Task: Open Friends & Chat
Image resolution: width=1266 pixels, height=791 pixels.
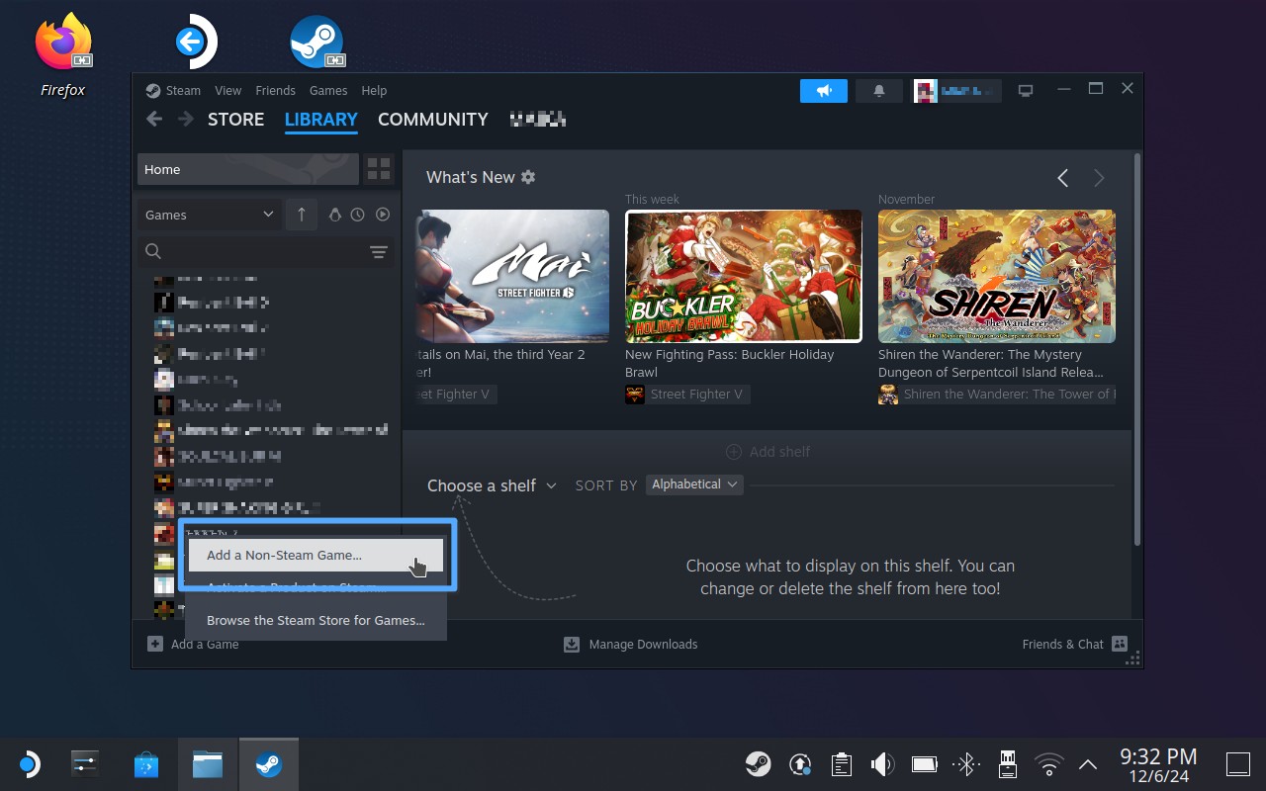Action: pyautogui.click(x=1074, y=645)
